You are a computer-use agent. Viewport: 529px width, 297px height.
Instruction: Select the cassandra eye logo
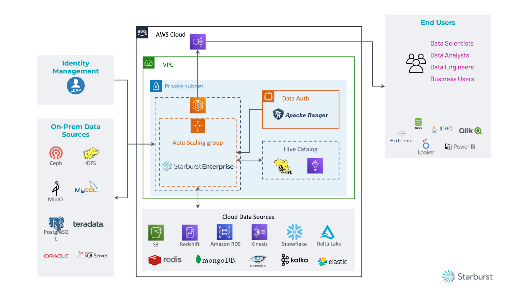[258, 261]
